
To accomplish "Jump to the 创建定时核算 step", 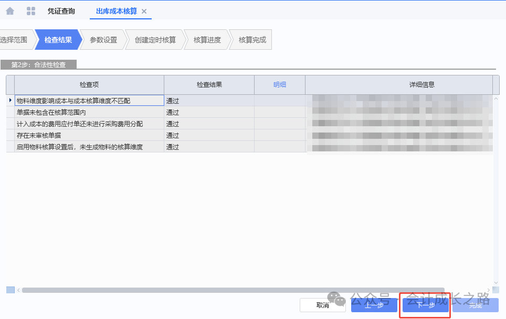I will pyautogui.click(x=155, y=40).
